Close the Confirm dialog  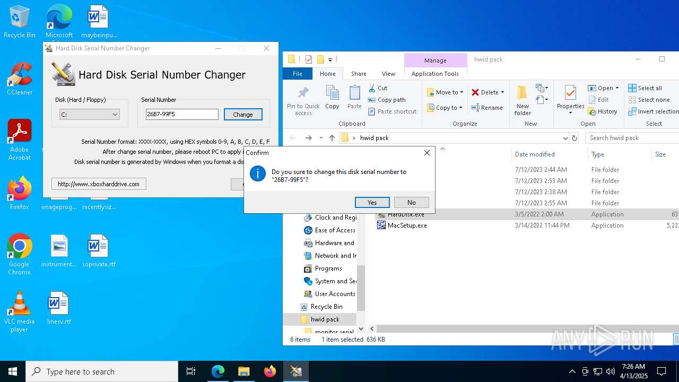(427, 153)
